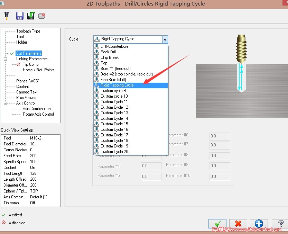Screen dimensions: 288x234
Task: Select Peck Drill cycle option
Action: click(x=131, y=52)
